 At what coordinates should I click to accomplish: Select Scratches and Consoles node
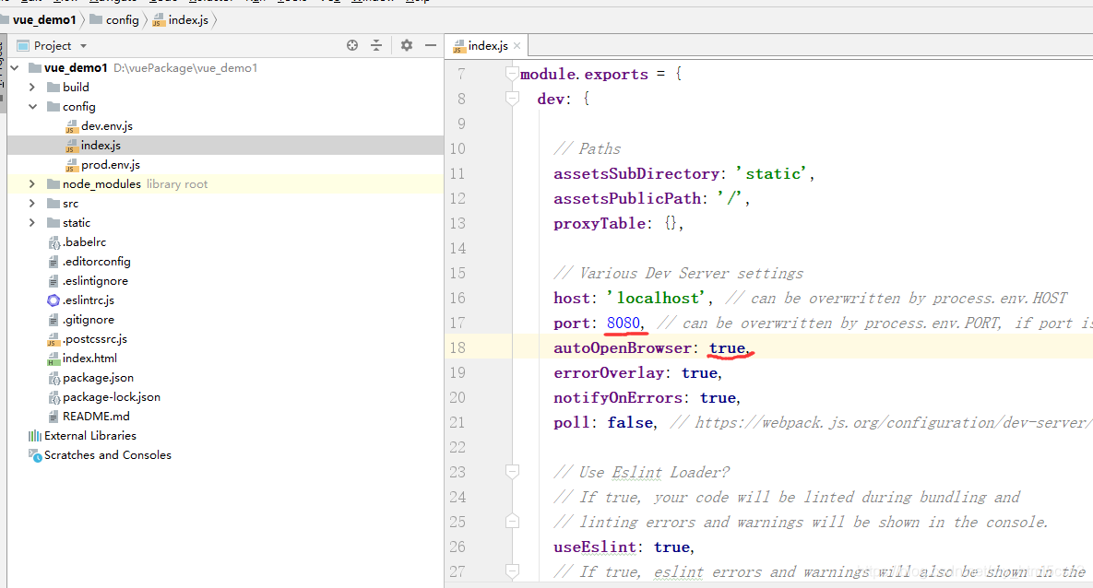click(x=107, y=455)
